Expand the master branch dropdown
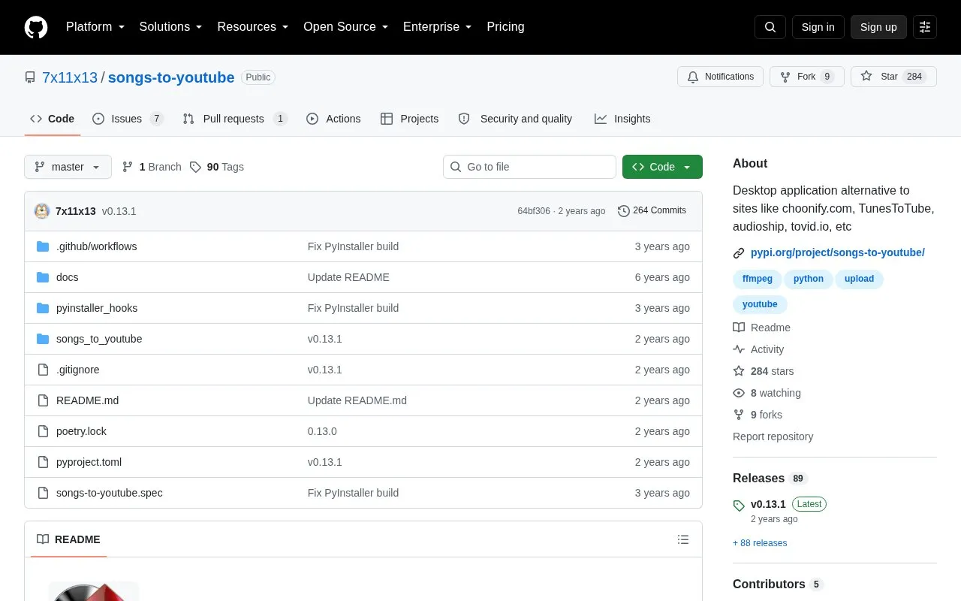Viewport: 961px width, 601px height. coord(68,167)
